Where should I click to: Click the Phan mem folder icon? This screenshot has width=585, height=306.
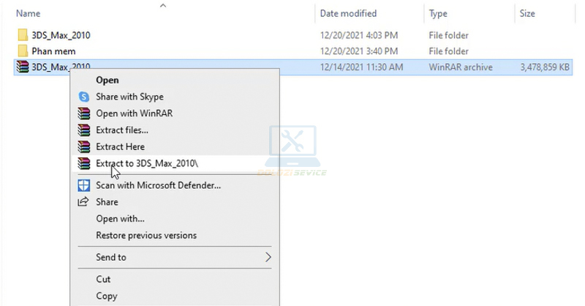pyautogui.click(x=22, y=51)
